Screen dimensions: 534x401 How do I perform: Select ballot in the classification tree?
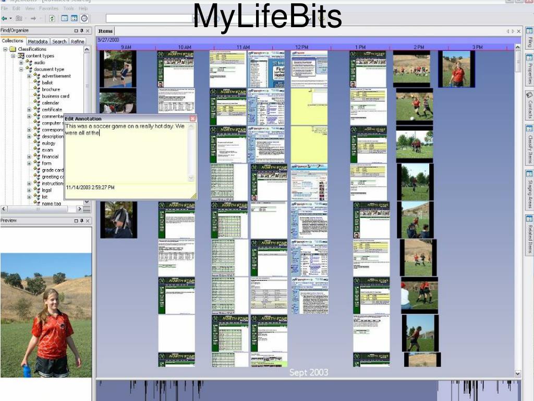pos(47,82)
